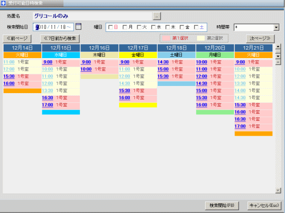Click 検索開始(F8) button
The width and height of the screenshot is (285, 213).
point(222,205)
